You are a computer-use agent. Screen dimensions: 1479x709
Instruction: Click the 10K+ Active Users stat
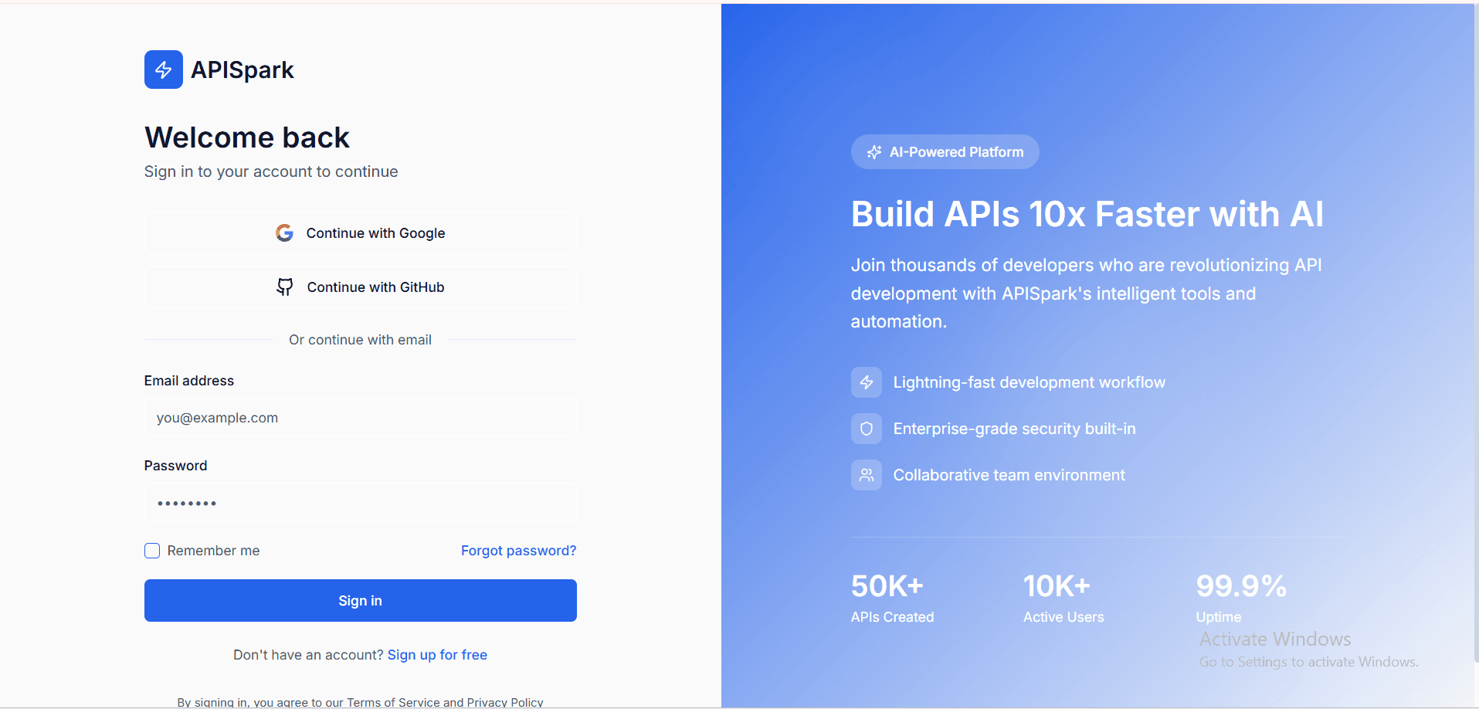click(x=1063, y=598)
